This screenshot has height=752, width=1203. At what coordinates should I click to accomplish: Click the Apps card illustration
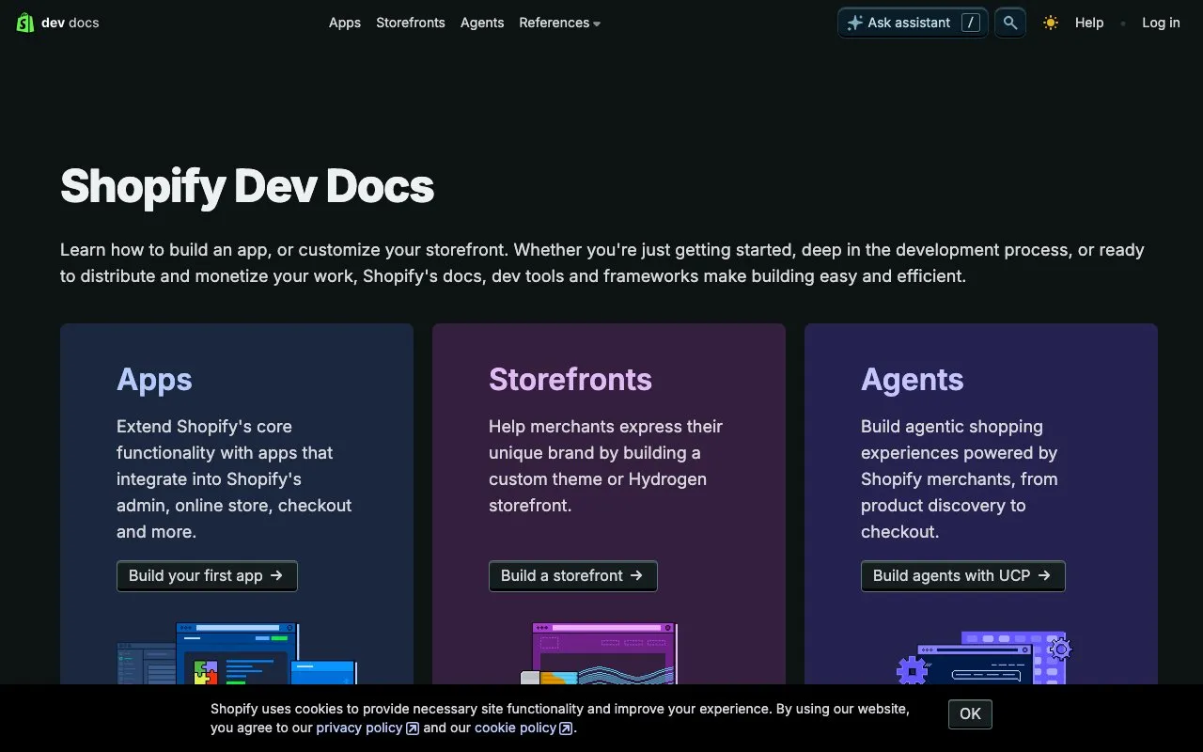[x=237, y=653]
